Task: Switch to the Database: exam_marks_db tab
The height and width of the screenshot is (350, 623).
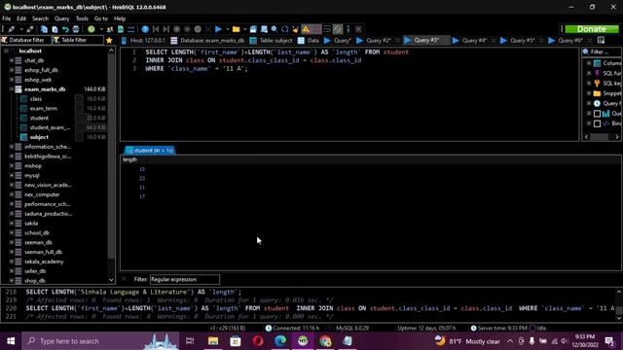Action: [x=207, y=40]
